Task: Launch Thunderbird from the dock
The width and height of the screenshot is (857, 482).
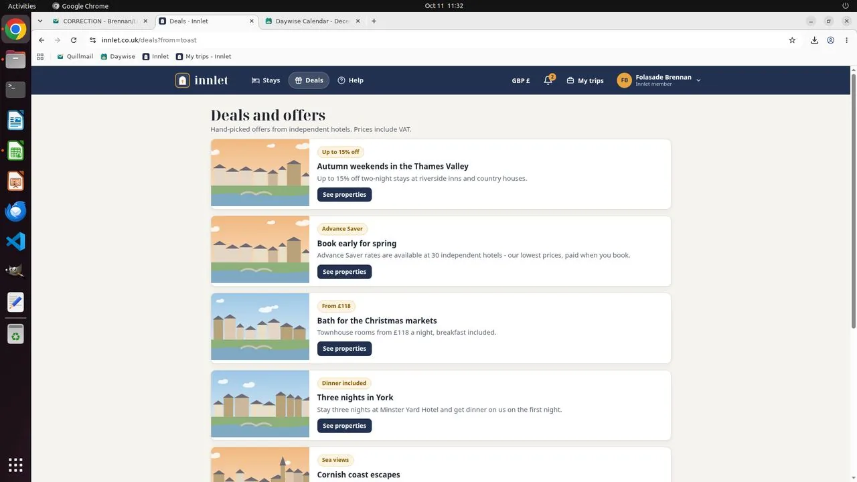Action: tap(15, 212)
